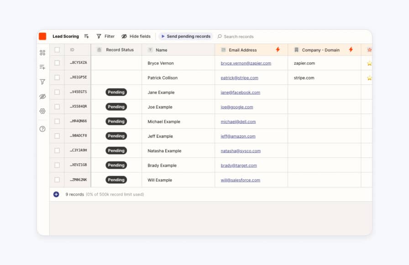Check the box for Bryce Vernon row

pyautogui.click(x=57, y=63)
